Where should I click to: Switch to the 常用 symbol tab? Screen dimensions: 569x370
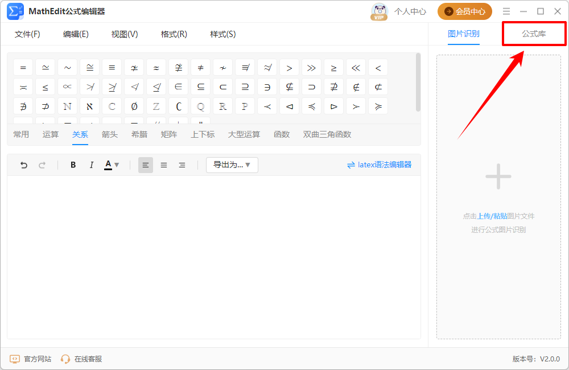21,134
